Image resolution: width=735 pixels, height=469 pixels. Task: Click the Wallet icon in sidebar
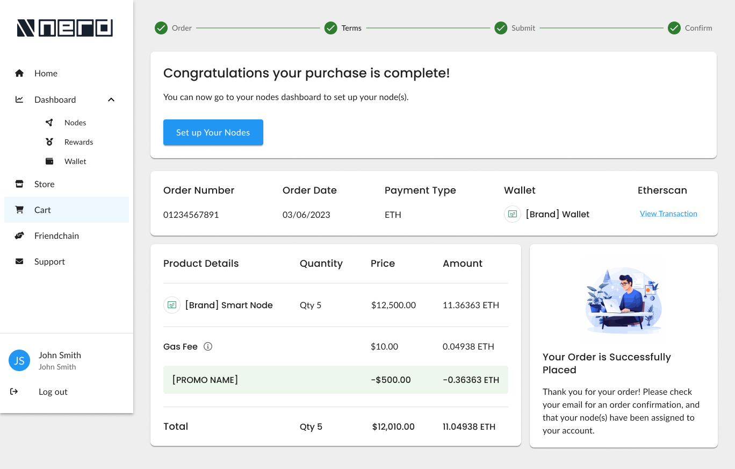pos(49,161)
